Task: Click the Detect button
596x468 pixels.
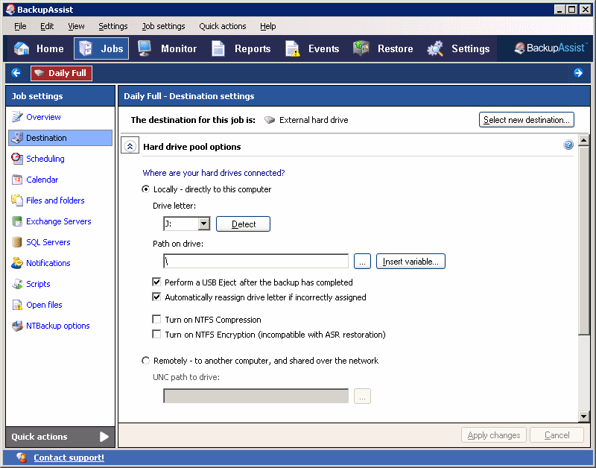Action: coord(244,224)
